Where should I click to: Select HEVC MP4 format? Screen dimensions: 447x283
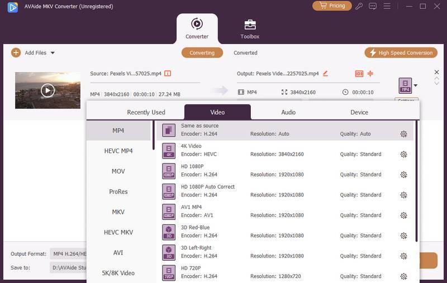pyautogui.click(x=118, y=151)
